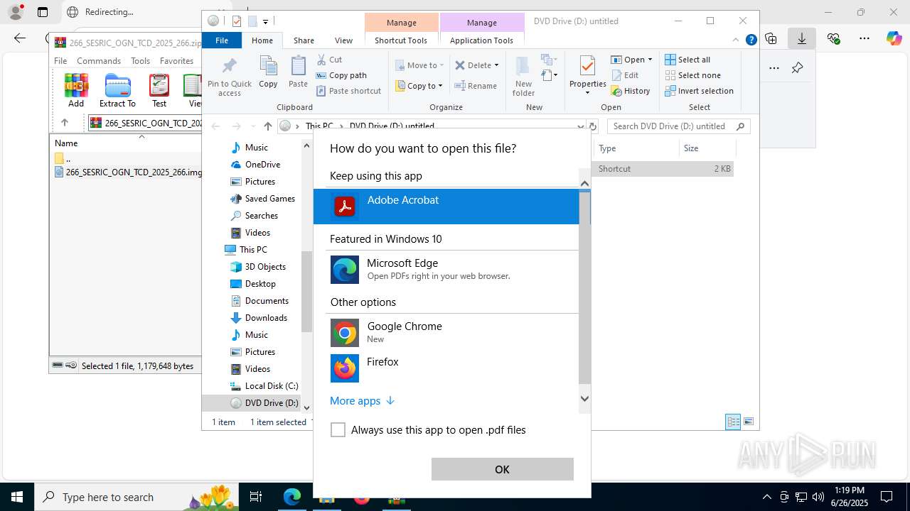Viewport: 910px width, 511px height.
Task: Select Documents in the navigation pane
Action: tap(267, 301)
